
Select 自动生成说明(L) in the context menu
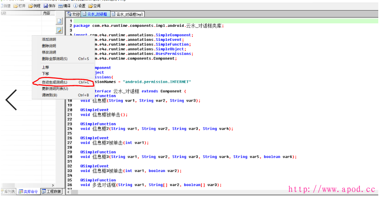click(x=55, y=82)
